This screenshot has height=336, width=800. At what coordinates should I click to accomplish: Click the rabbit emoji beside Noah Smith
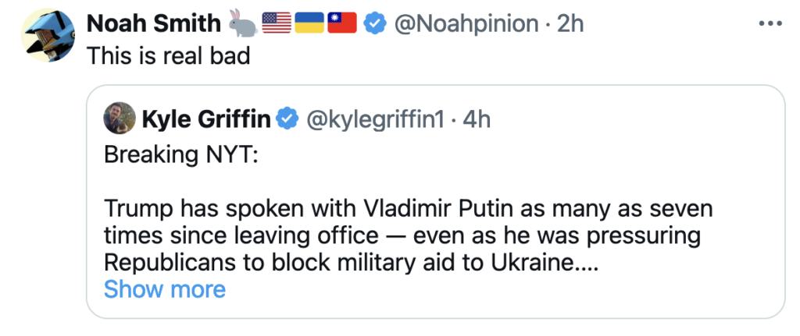coord(242,23)
